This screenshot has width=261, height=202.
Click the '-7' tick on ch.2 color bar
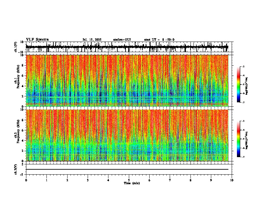coord(243,157)
